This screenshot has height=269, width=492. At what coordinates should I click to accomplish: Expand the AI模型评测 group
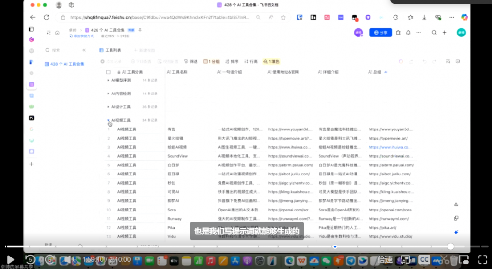pos(108,81)
